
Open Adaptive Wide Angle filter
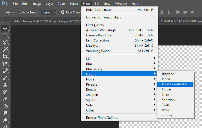[x=119, y=30]
